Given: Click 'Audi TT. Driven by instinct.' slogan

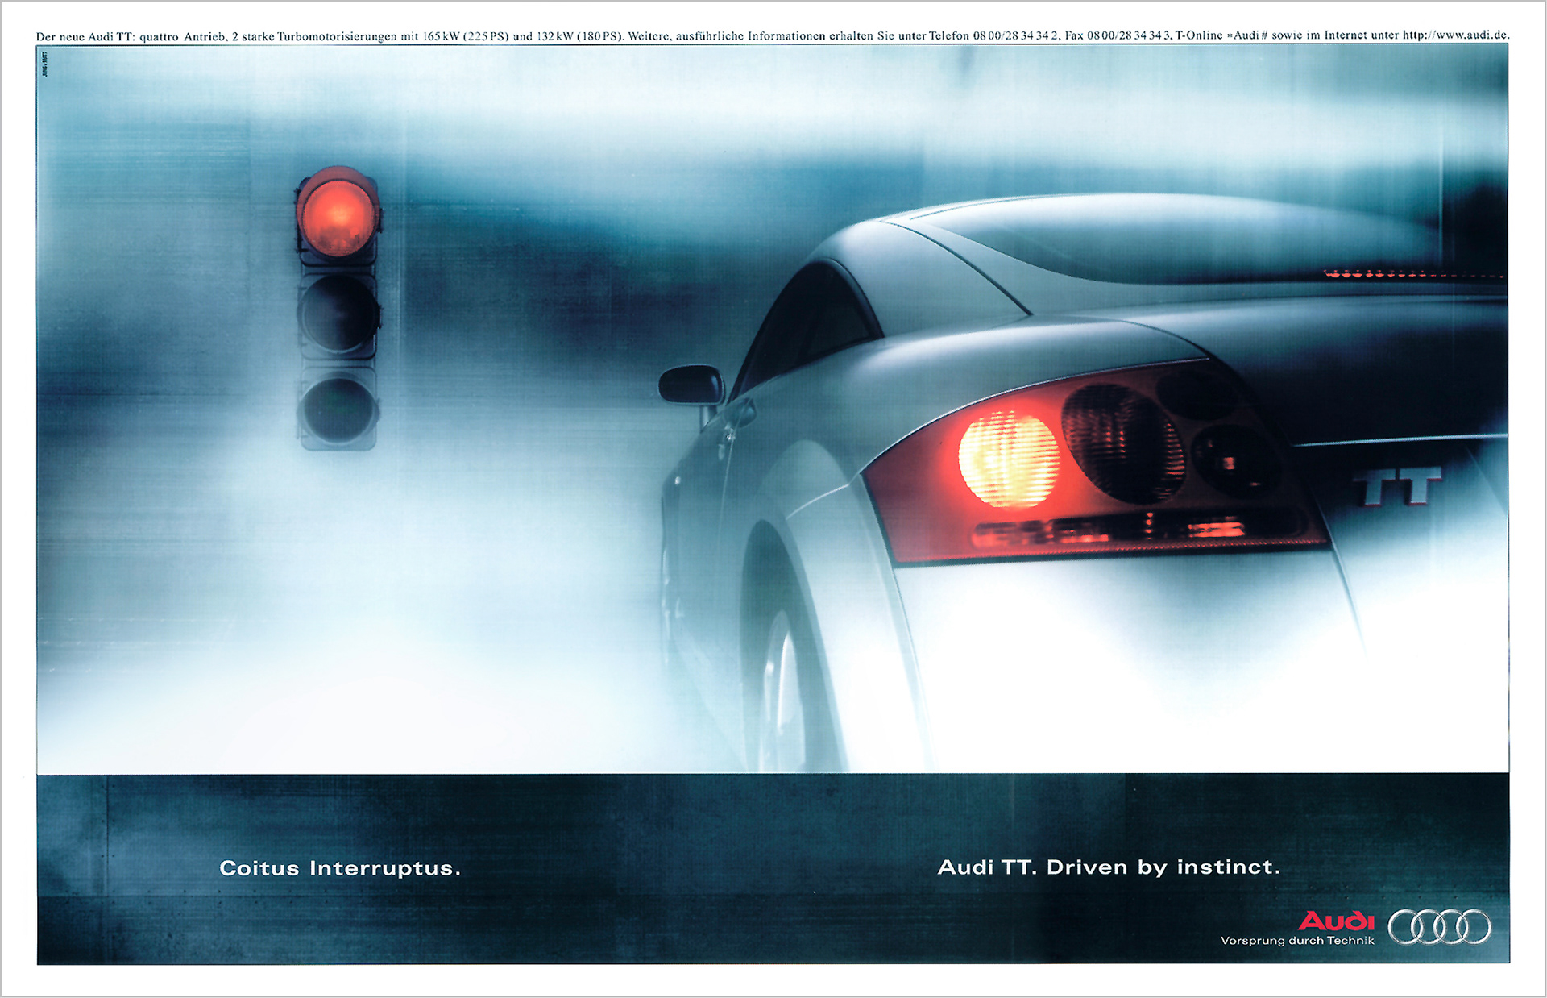Looking at the screenshot, I should (x=1109, y=867).
